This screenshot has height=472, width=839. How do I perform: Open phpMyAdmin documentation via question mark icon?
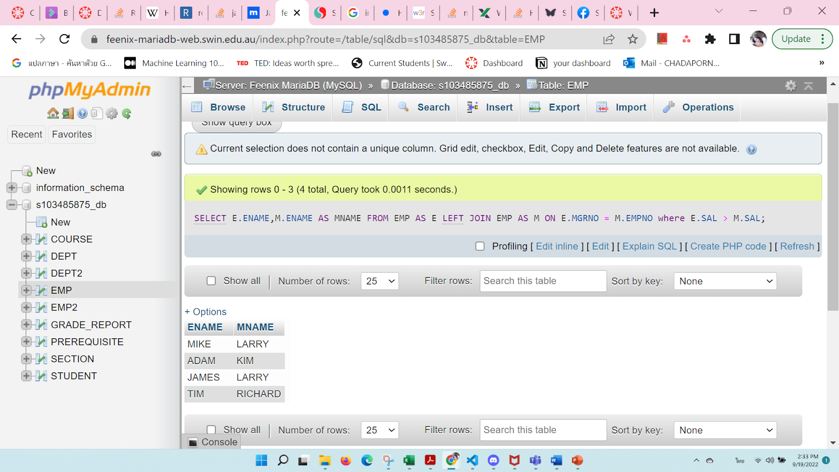pos(82,113)
